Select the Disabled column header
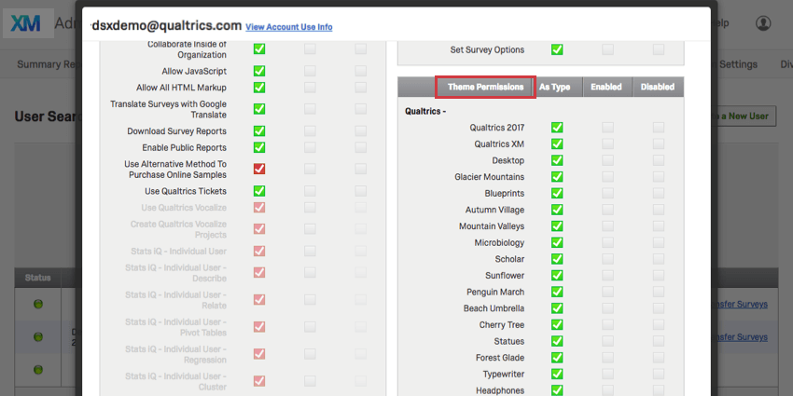 [658, 88]
